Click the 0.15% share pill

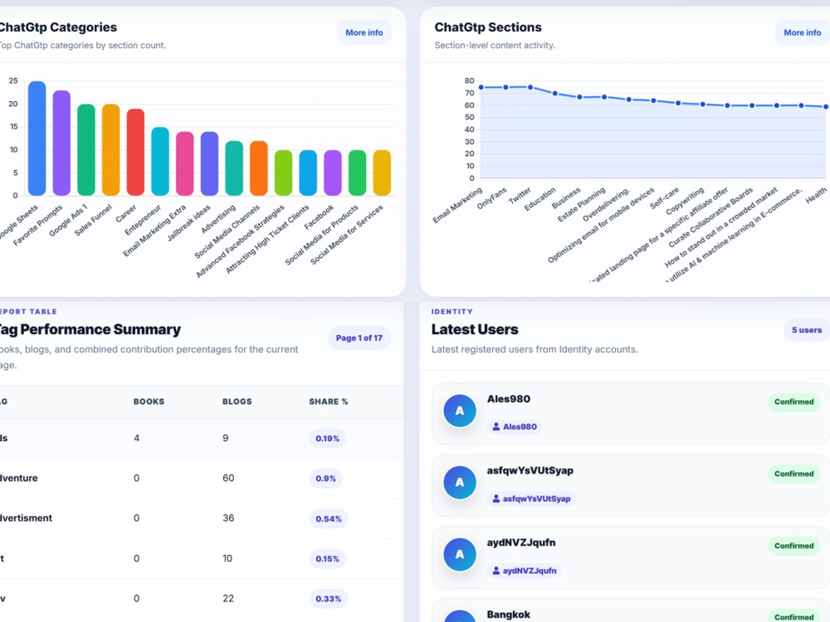(x=327, y=559)
